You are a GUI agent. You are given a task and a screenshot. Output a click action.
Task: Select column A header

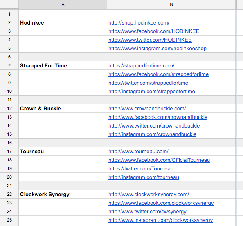[63, 4]
